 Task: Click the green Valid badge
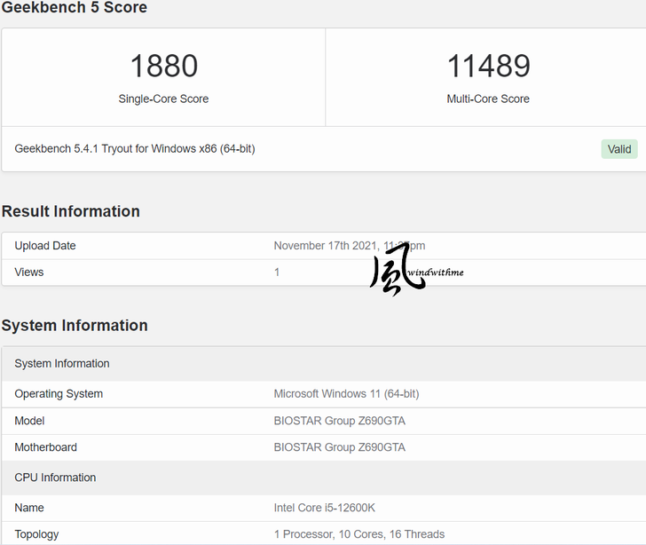[619, 149]
